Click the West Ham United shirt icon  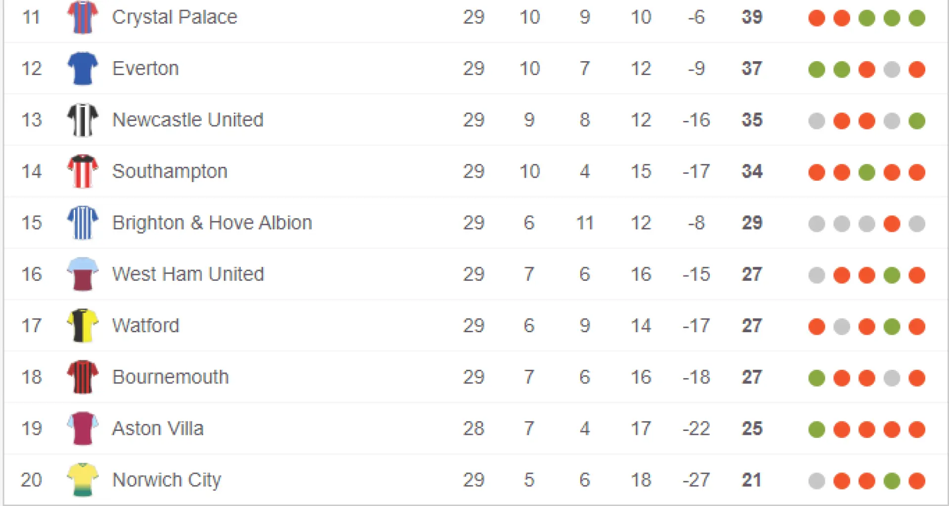coord(83,274)
